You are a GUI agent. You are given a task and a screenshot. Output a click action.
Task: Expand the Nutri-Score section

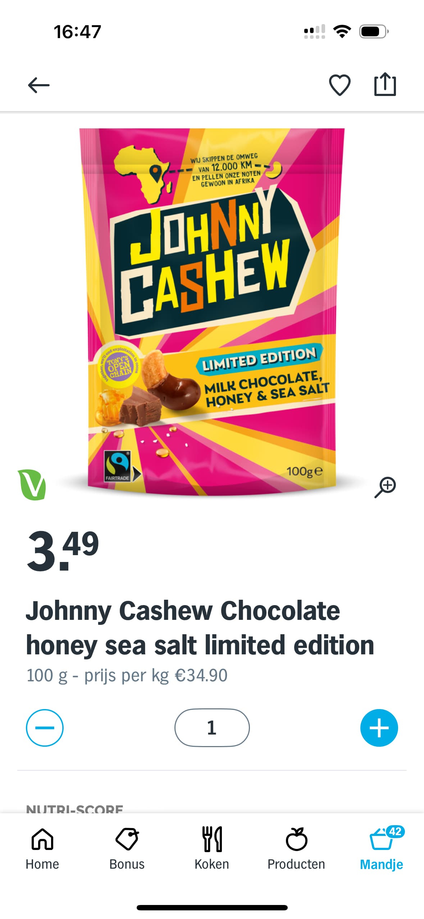[x=74, y=809]
